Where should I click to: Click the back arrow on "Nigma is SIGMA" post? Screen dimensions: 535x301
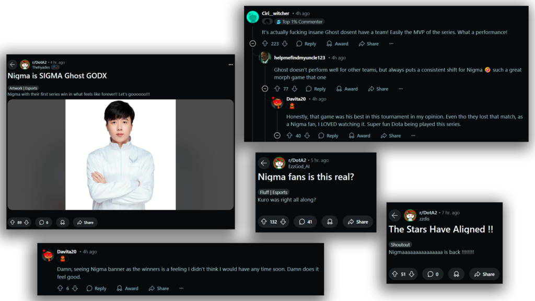pyautogui.click(x=13, y=64)
